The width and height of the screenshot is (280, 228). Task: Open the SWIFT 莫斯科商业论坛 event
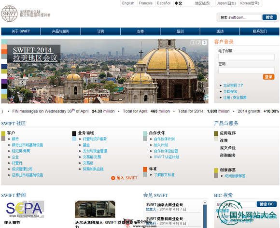point(165,218)
